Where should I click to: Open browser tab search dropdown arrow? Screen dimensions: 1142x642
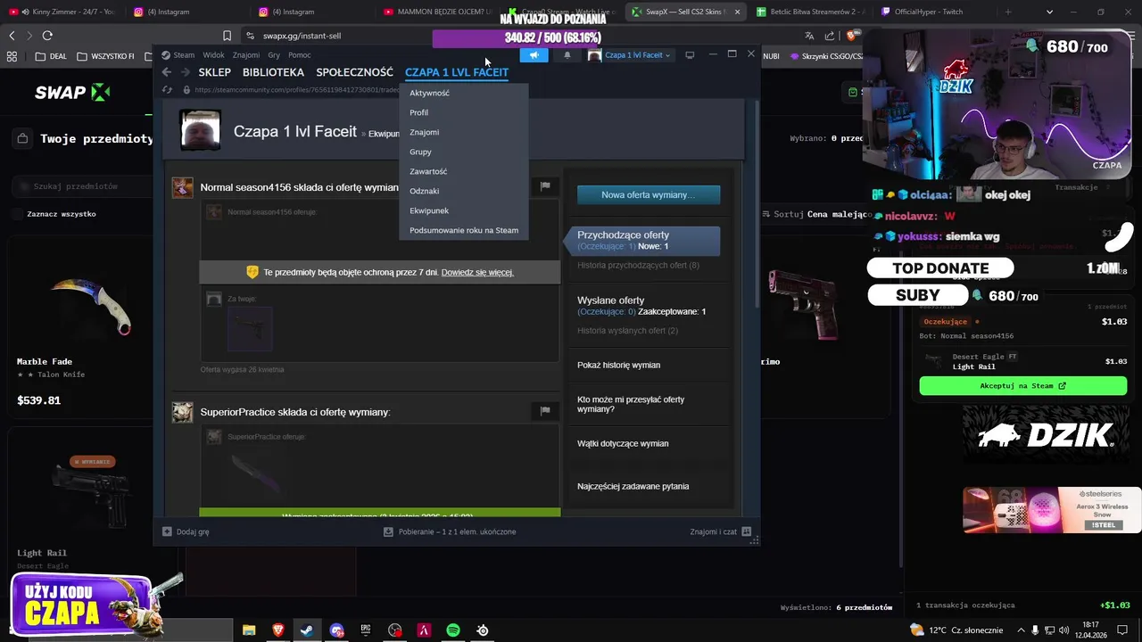tap(1049, 12)
